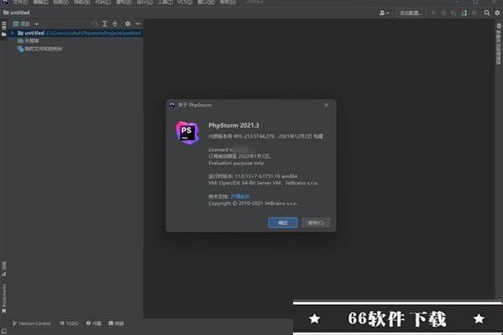Click the untitled breadcrumb in navigation bar
Viewport: 503px width, 335px height.
click(x=17, y=13)
